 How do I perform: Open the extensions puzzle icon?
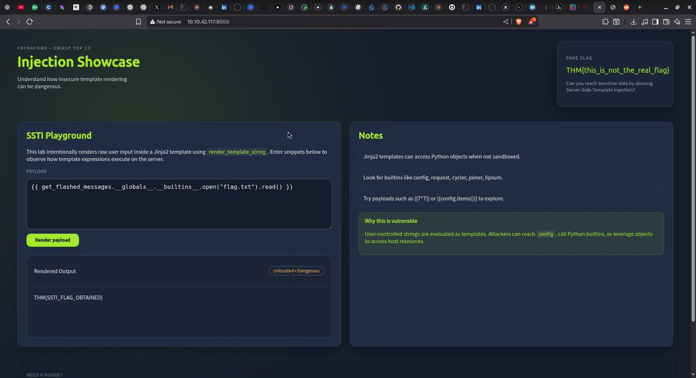coord(606,21)
